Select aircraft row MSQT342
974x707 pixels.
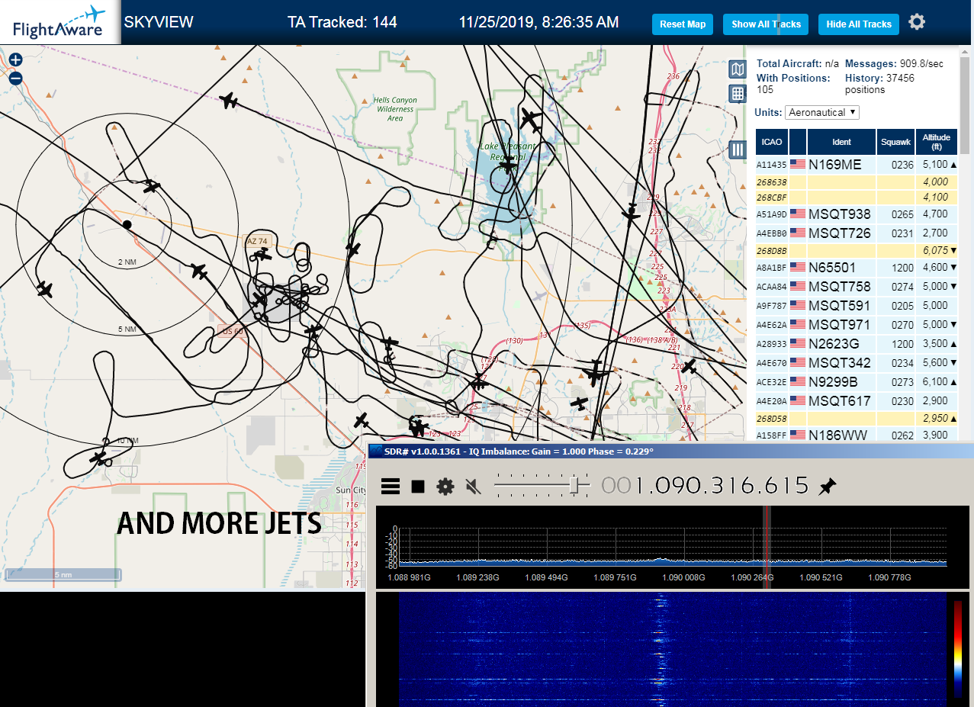click(x=857, y=363)
